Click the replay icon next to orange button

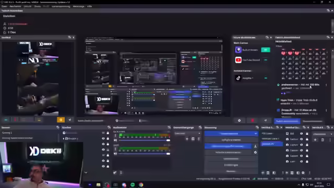coord(70,120)
